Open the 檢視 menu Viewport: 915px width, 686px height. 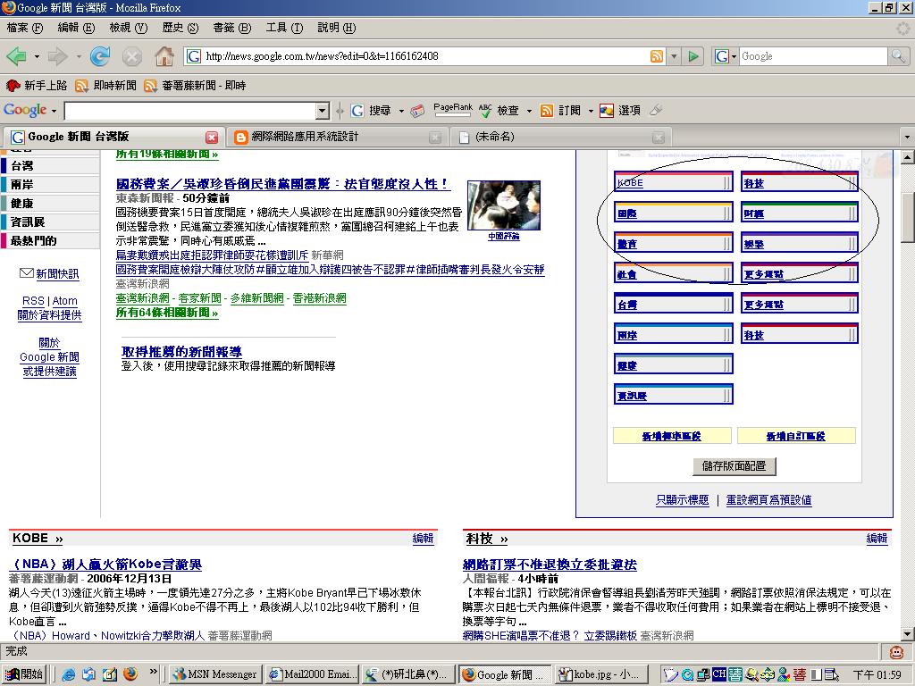[129, 28]
